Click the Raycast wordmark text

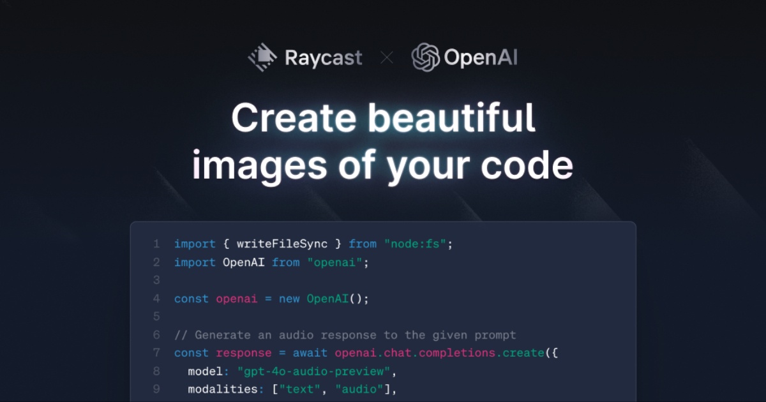[323, 58]
